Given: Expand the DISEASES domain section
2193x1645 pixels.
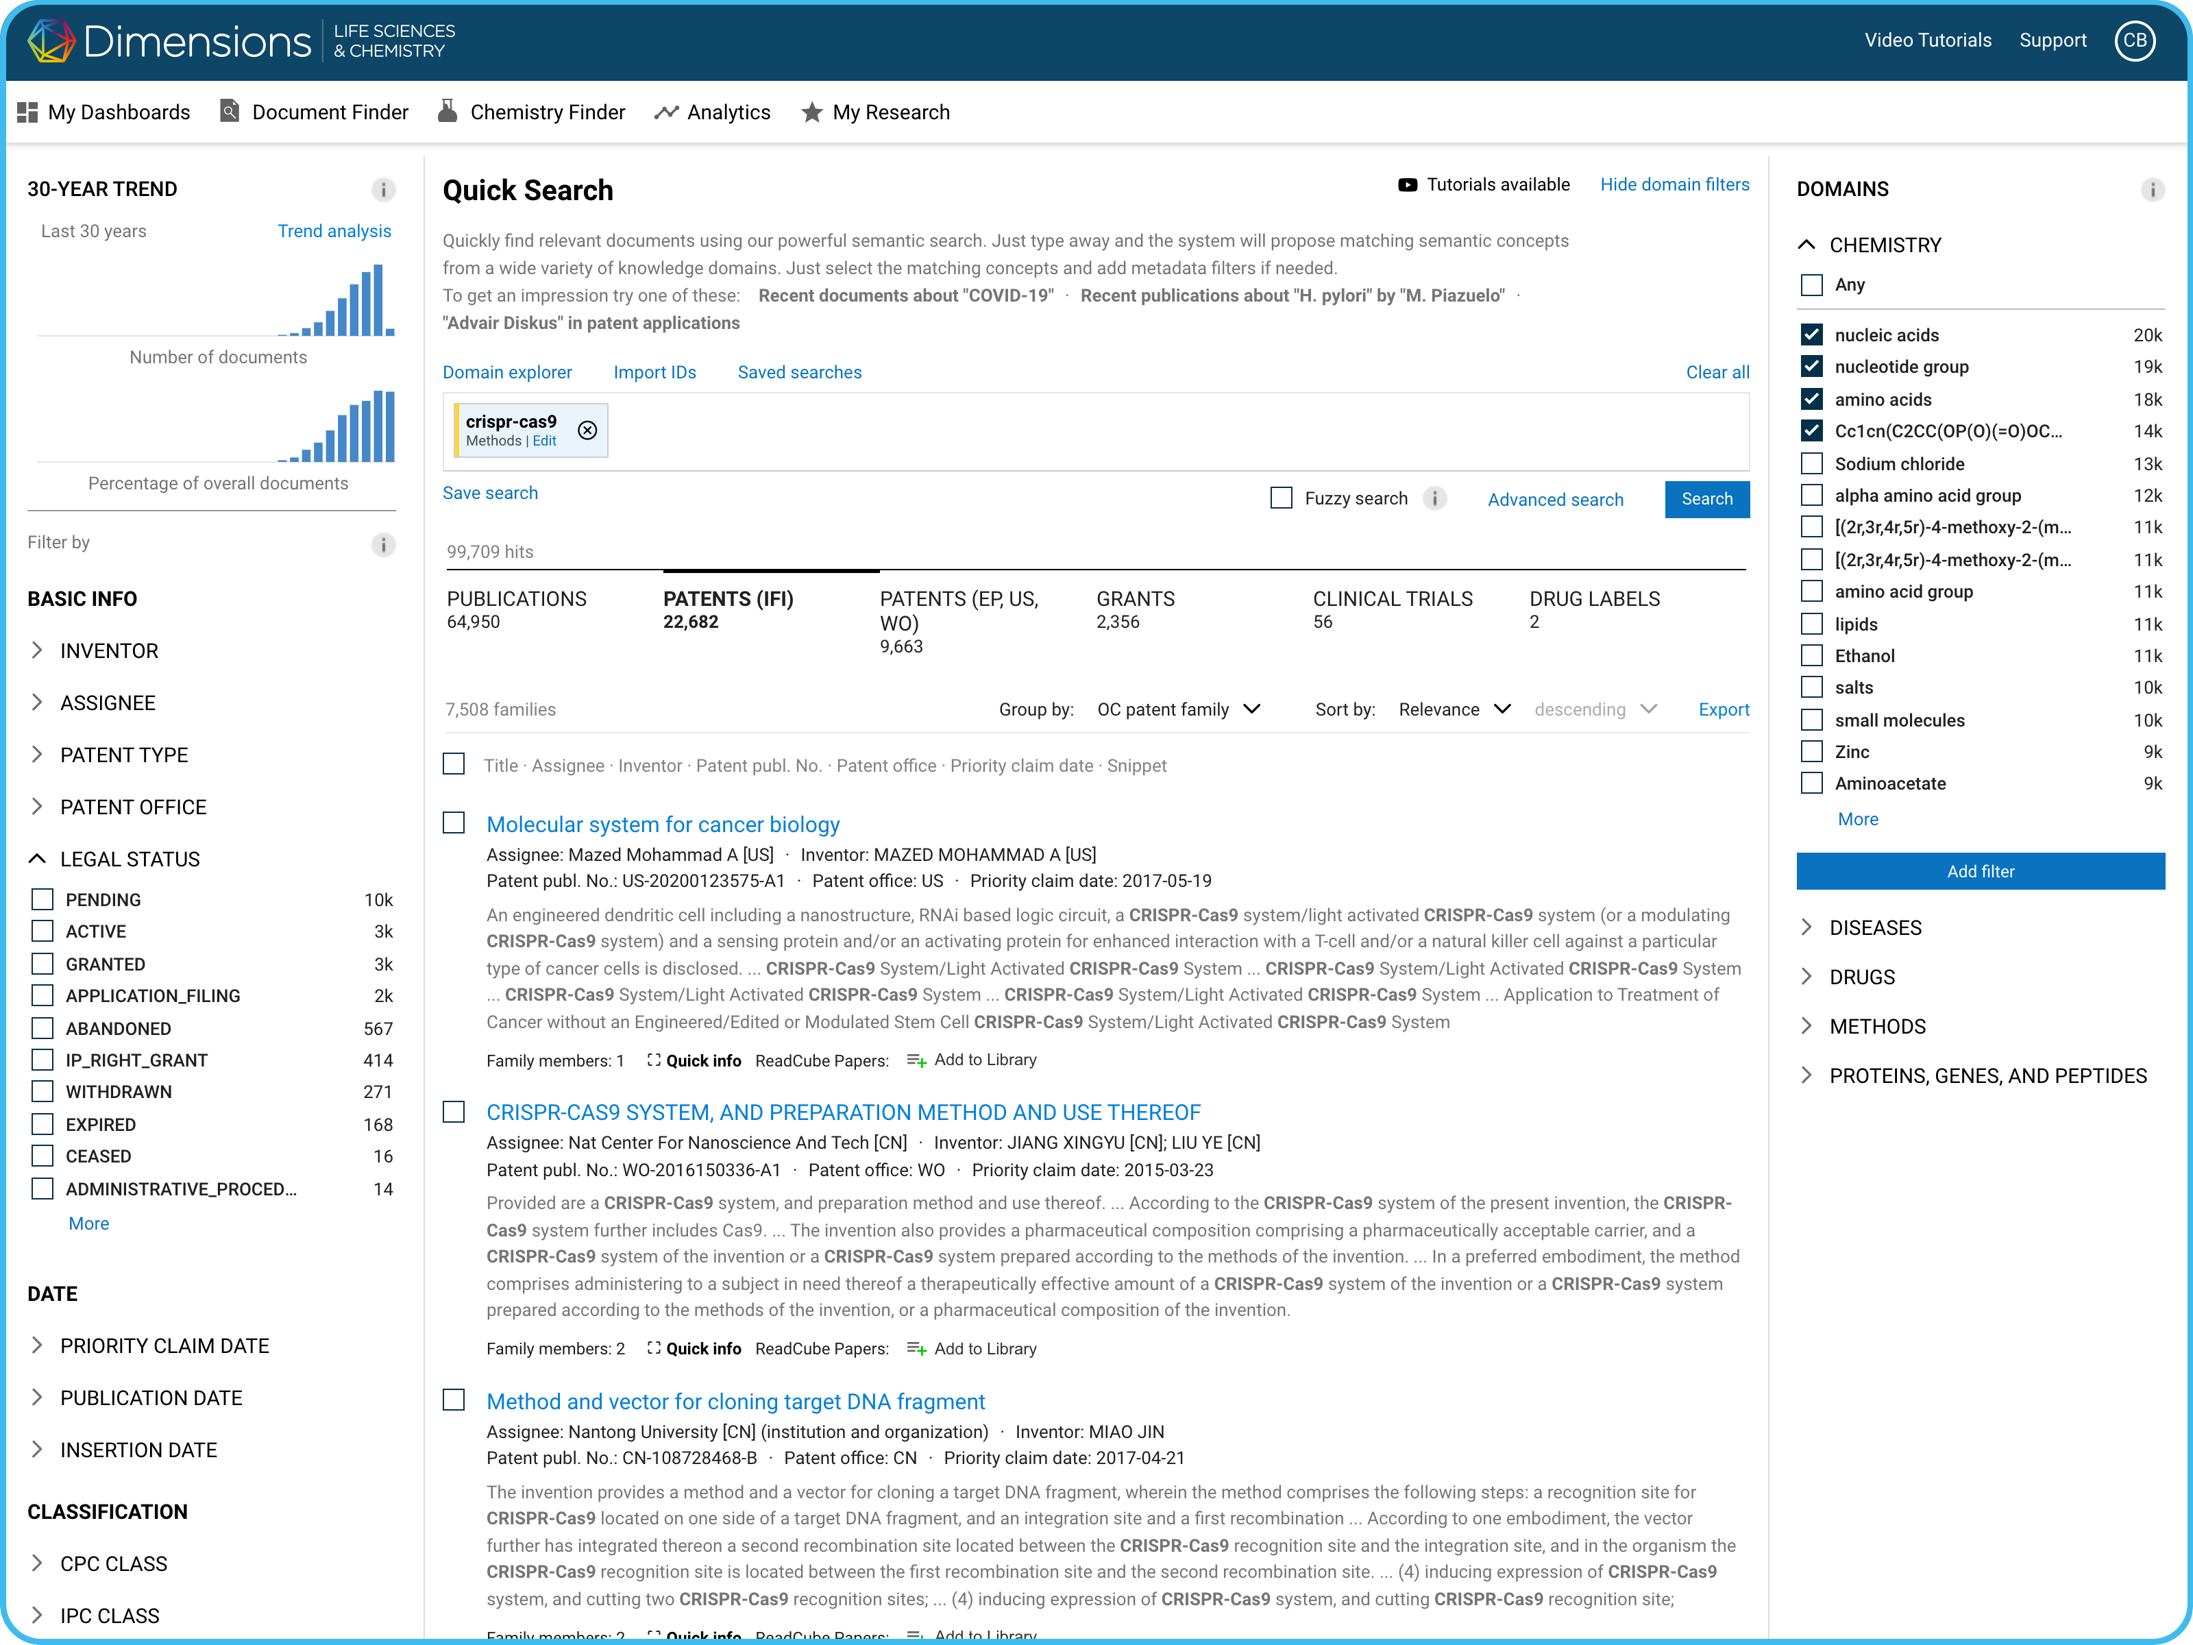Looking at the screenshot, I should coord(1874,927).
